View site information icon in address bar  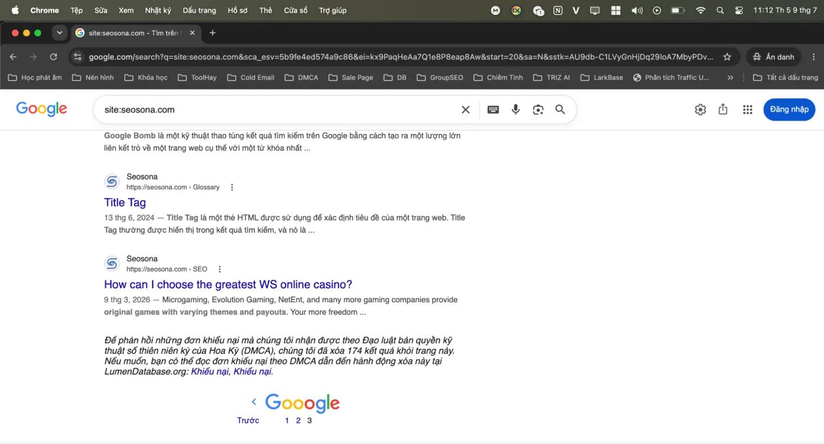tap(77, 57)
